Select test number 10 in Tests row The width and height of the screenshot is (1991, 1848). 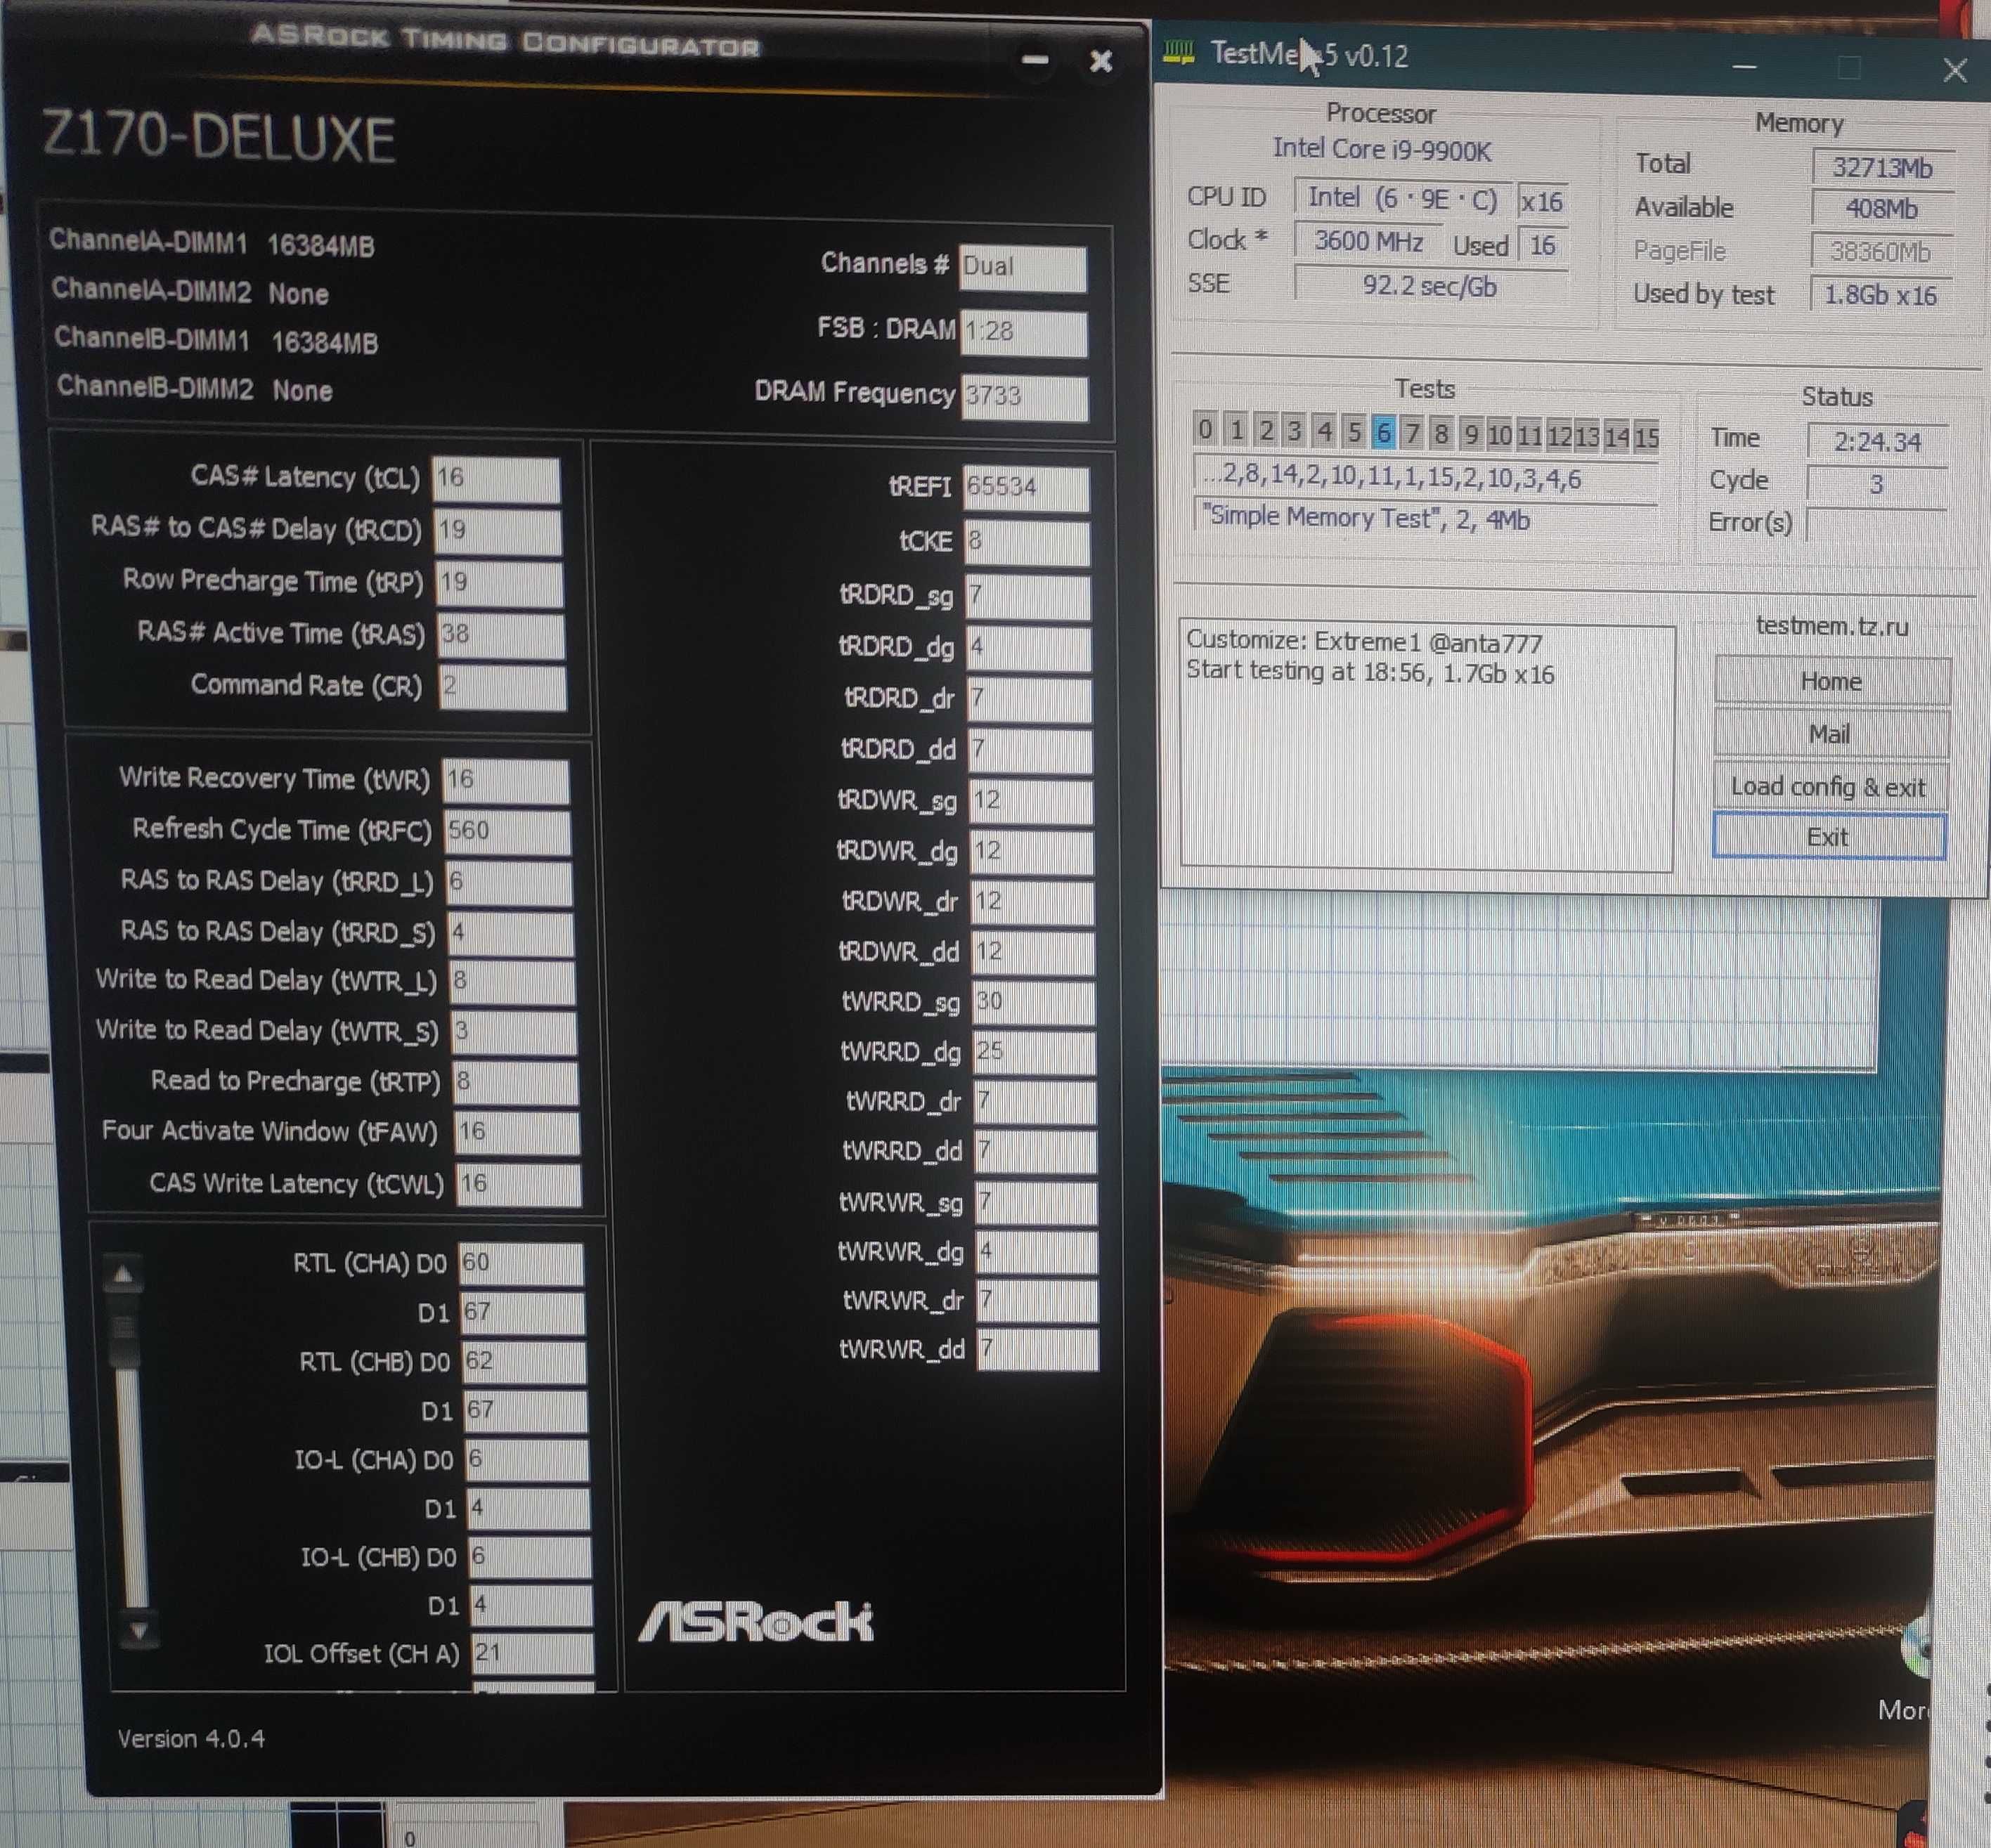(x=1499, y=435)
